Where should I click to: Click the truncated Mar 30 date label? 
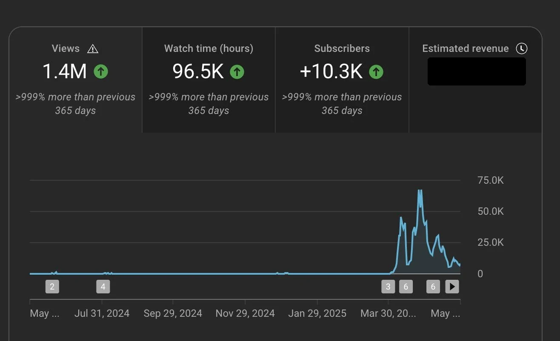388,314
